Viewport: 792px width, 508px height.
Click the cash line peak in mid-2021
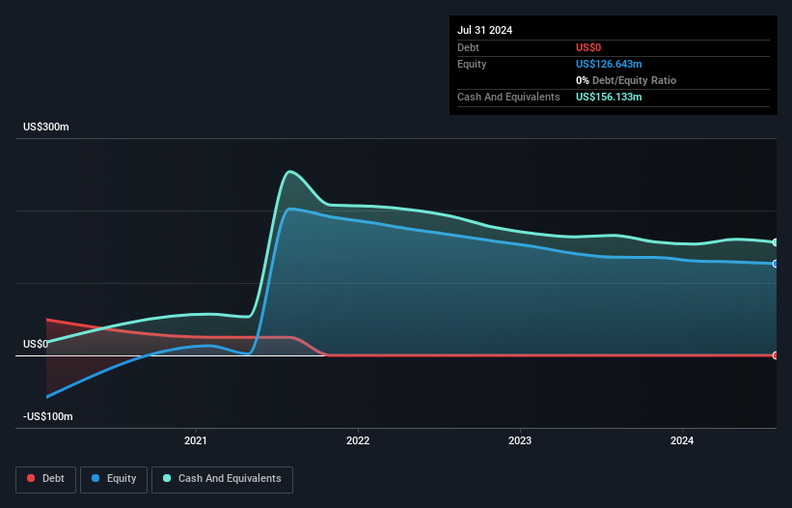(x=289, y=172)
